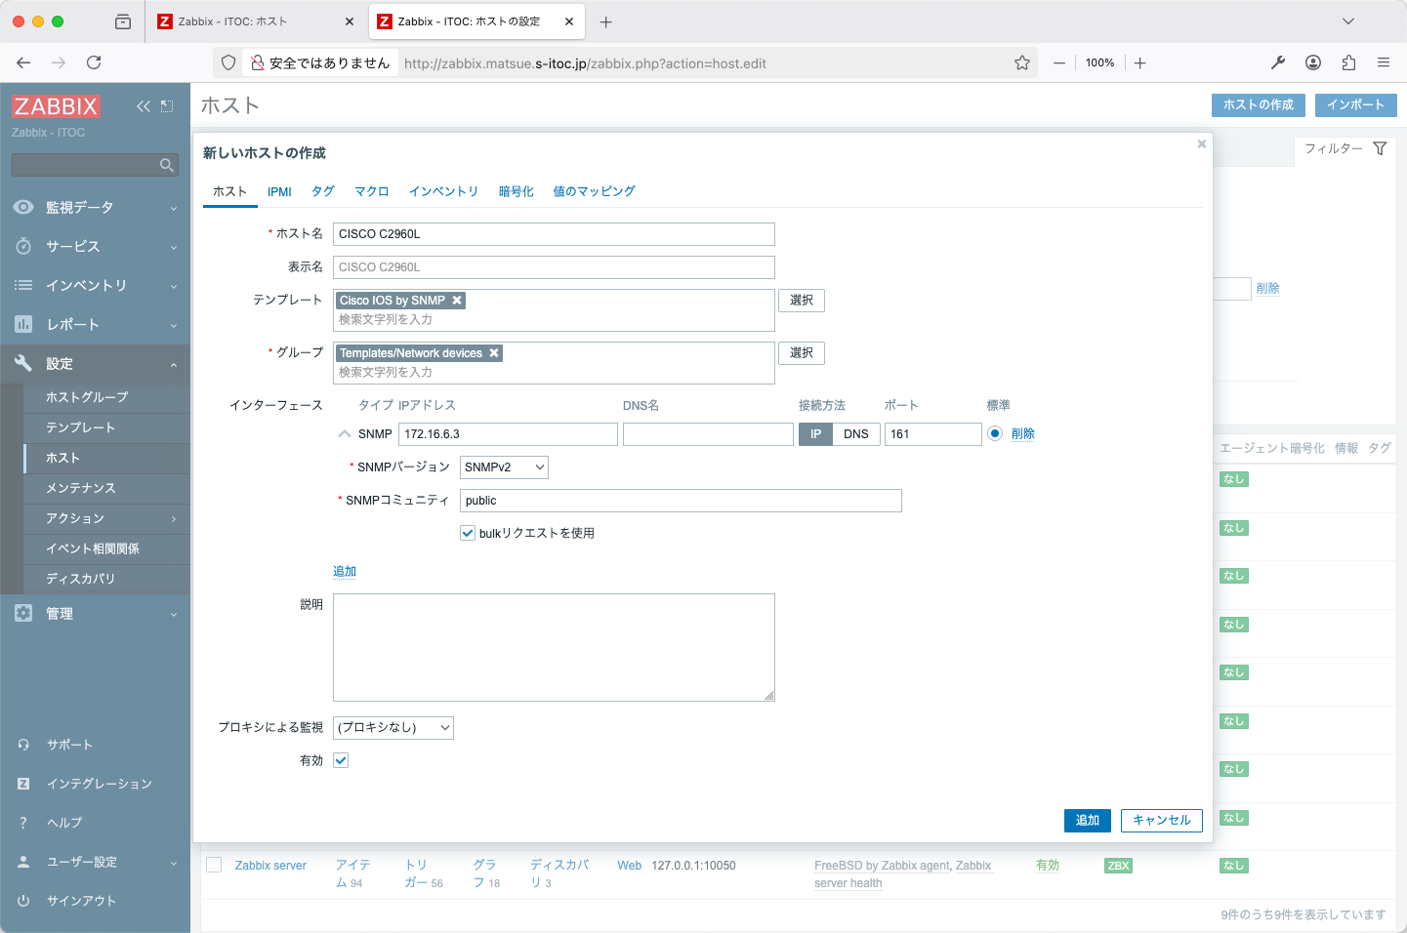Open the レポート chart icon menu
The height and width of the screenshot is (933, 1407).
coord(23,324)
